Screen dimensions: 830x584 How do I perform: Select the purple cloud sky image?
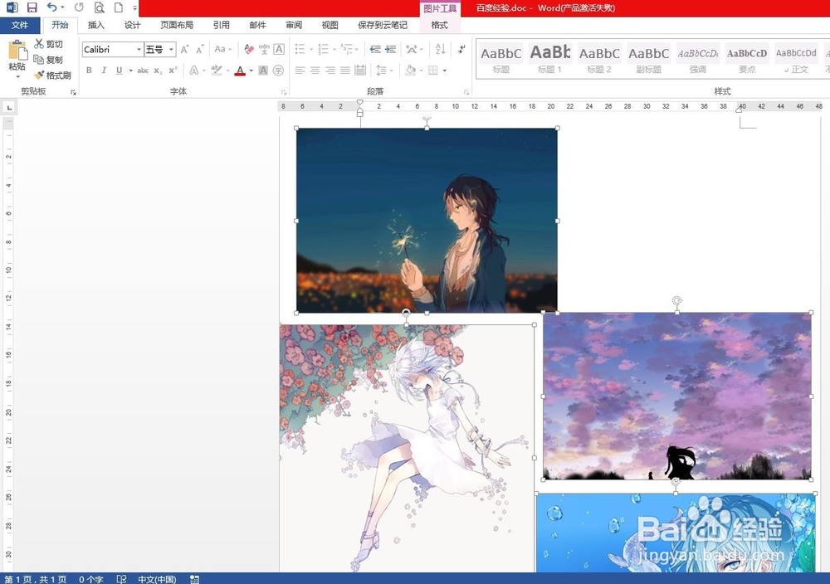pos(677,396)
